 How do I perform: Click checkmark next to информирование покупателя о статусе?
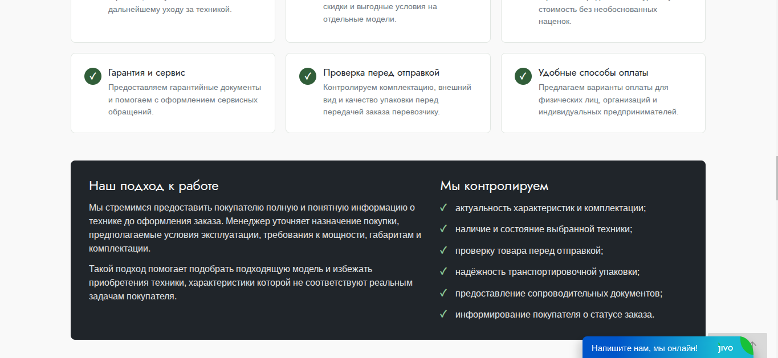[x=443, y=314]
